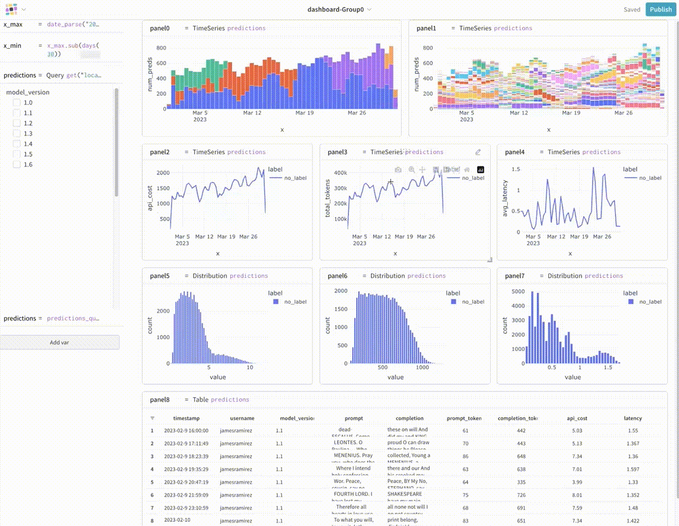The height and width of the screenshot is (526, 679).
Task: Click the Publish button
Action: [661, 9]
